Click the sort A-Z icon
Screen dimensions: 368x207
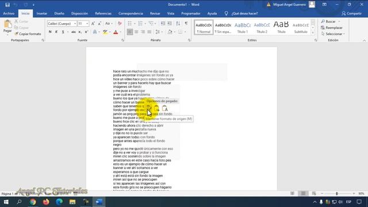(x=178, y=24)
